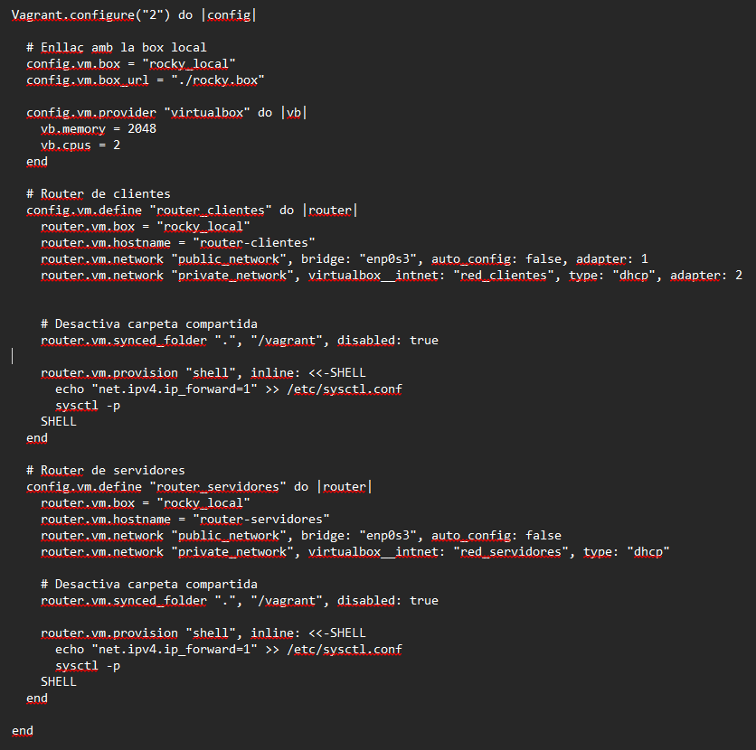Click the word virtualbox in provider line

207,113
